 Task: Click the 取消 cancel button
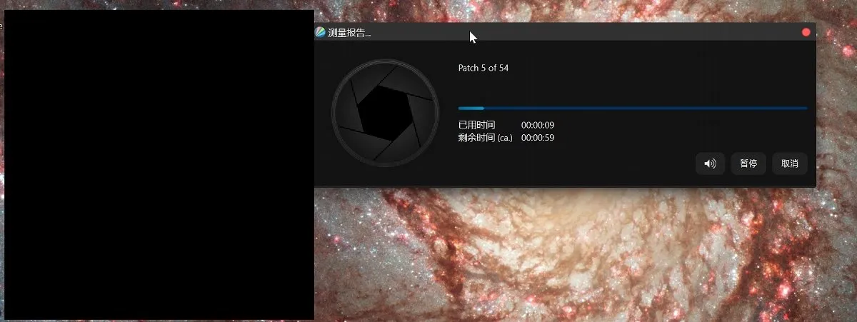click(789, 163)
